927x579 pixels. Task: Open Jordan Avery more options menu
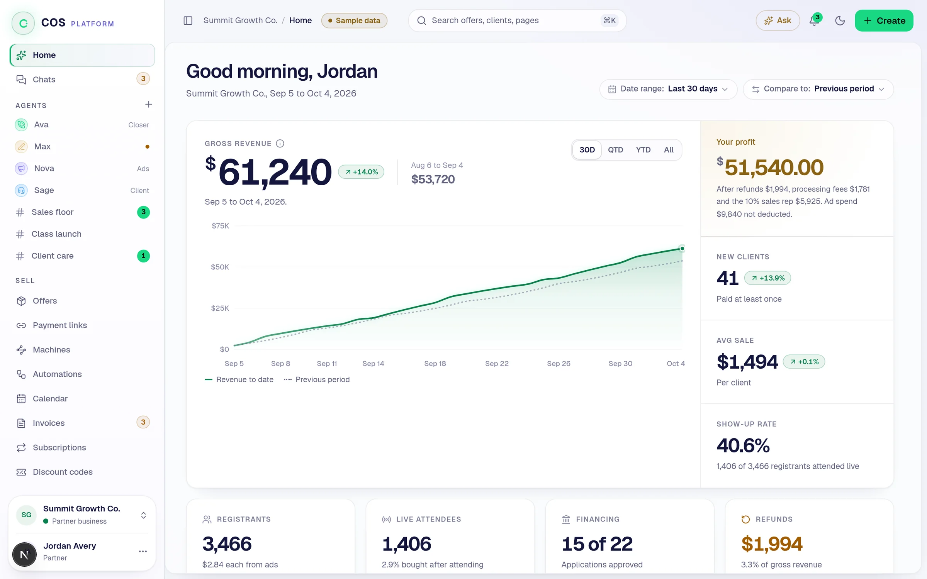point(143,551)
